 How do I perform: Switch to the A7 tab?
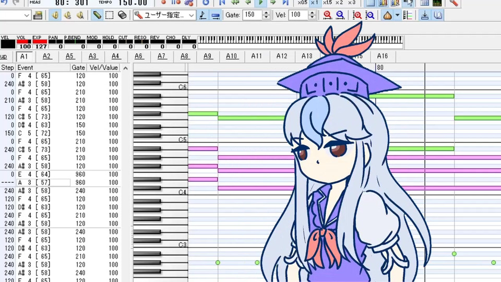162,56
